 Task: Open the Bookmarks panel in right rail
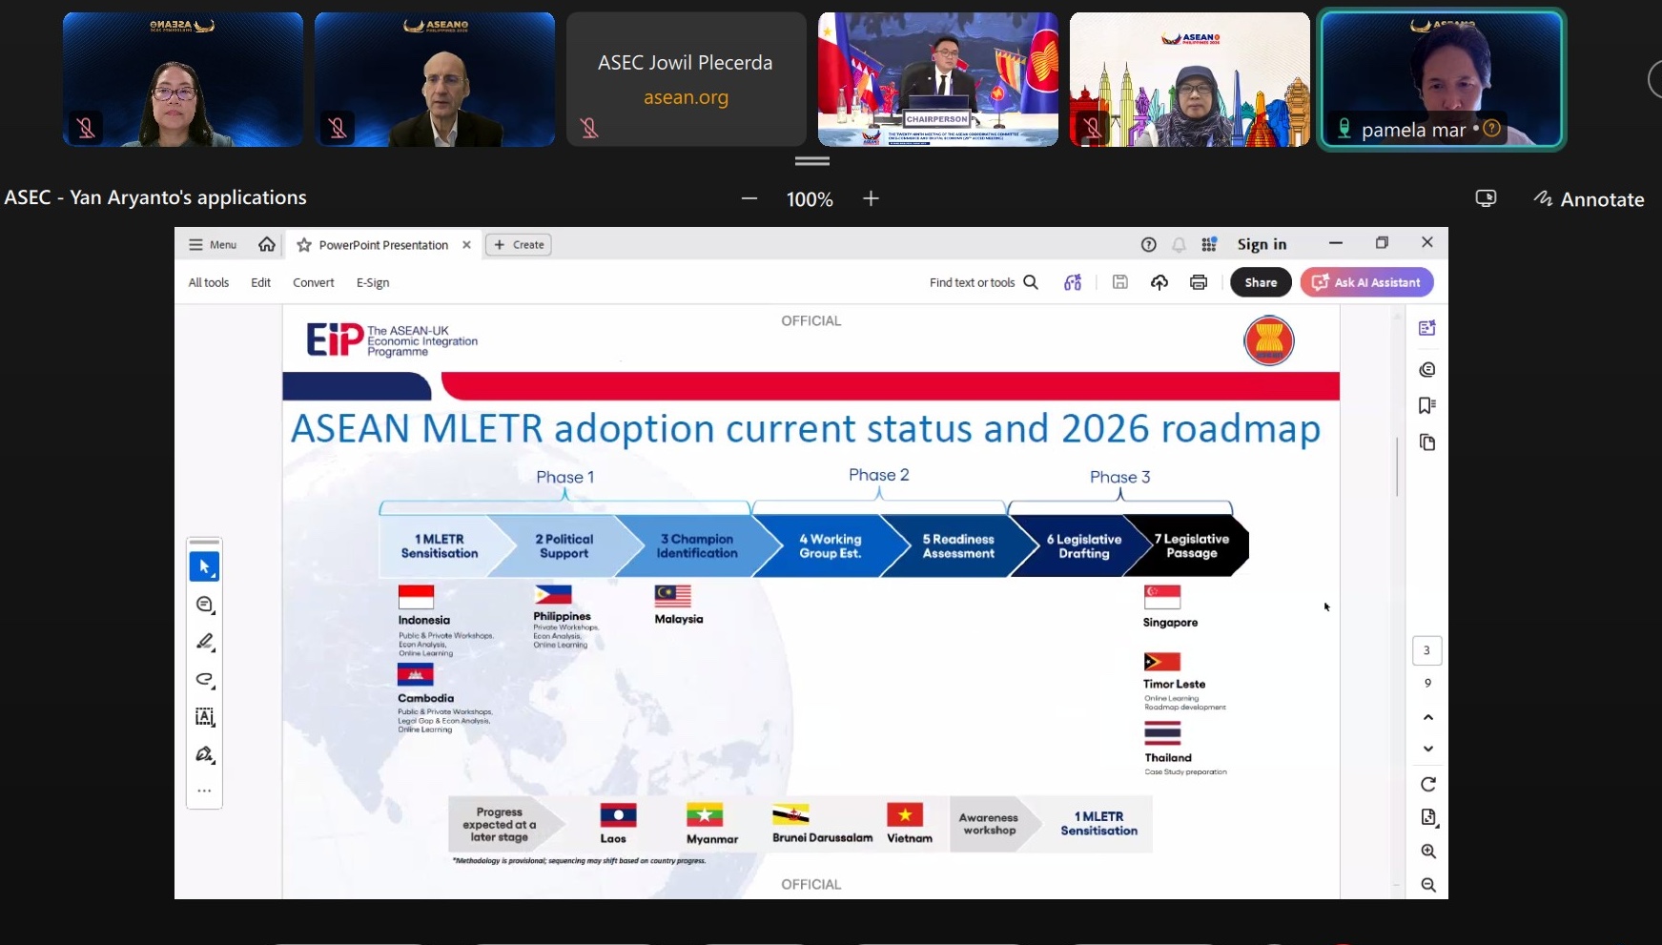click(1427, 405)
